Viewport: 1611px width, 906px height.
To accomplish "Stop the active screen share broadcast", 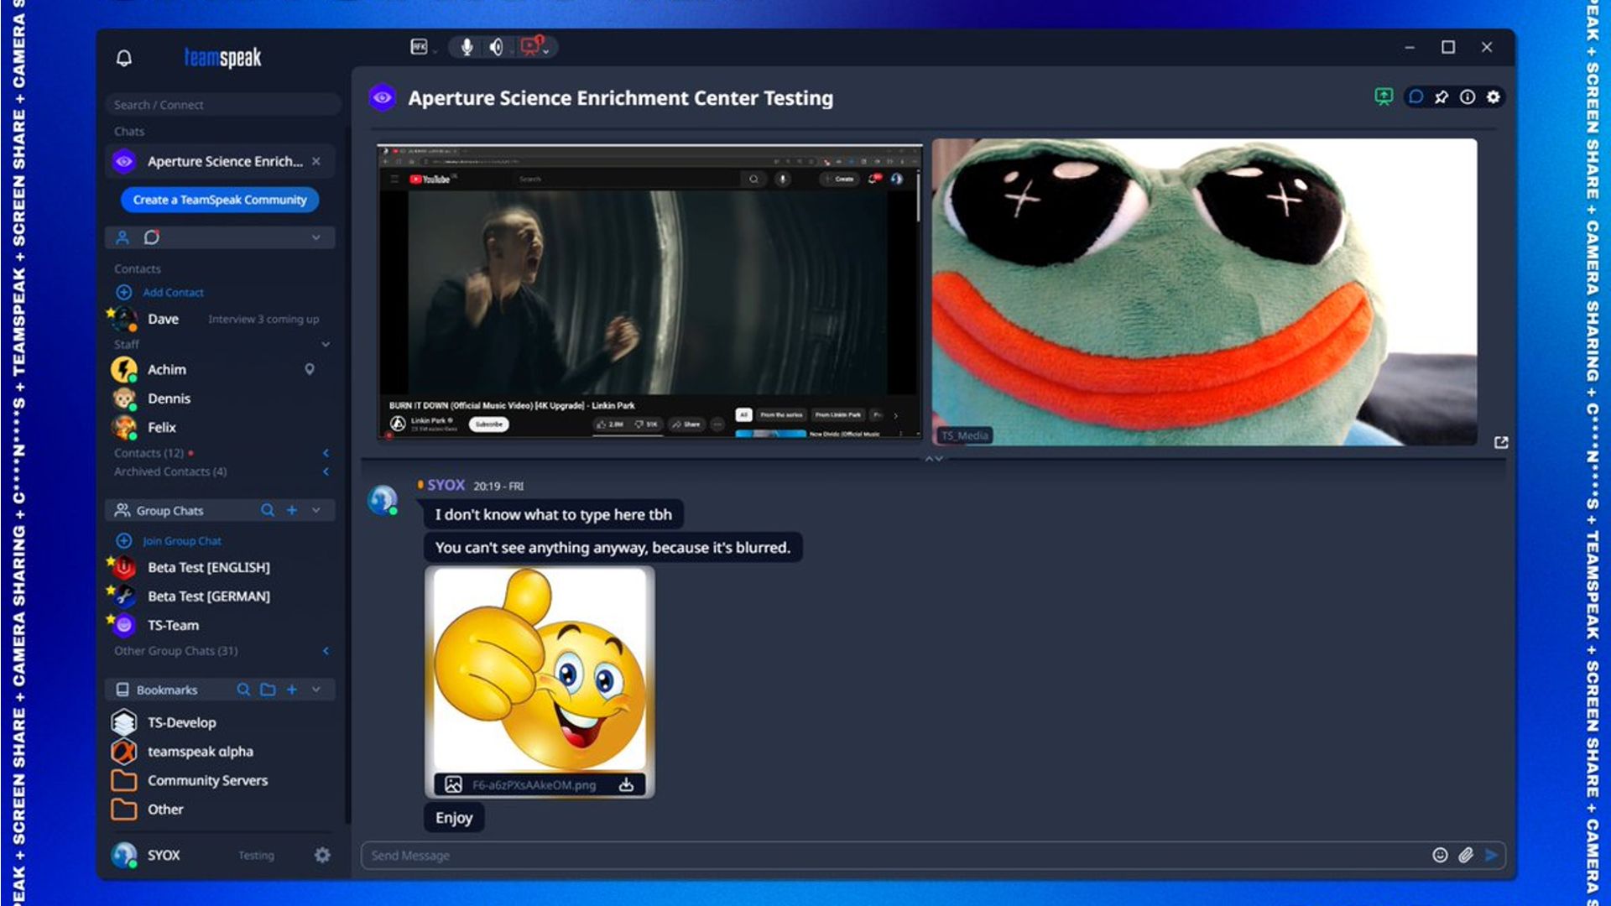I will [x=529, y=48].
